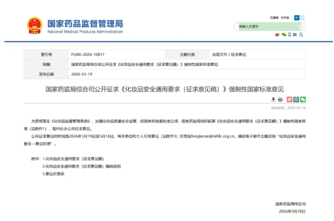Print the page using printer icon

pos(280,100)
